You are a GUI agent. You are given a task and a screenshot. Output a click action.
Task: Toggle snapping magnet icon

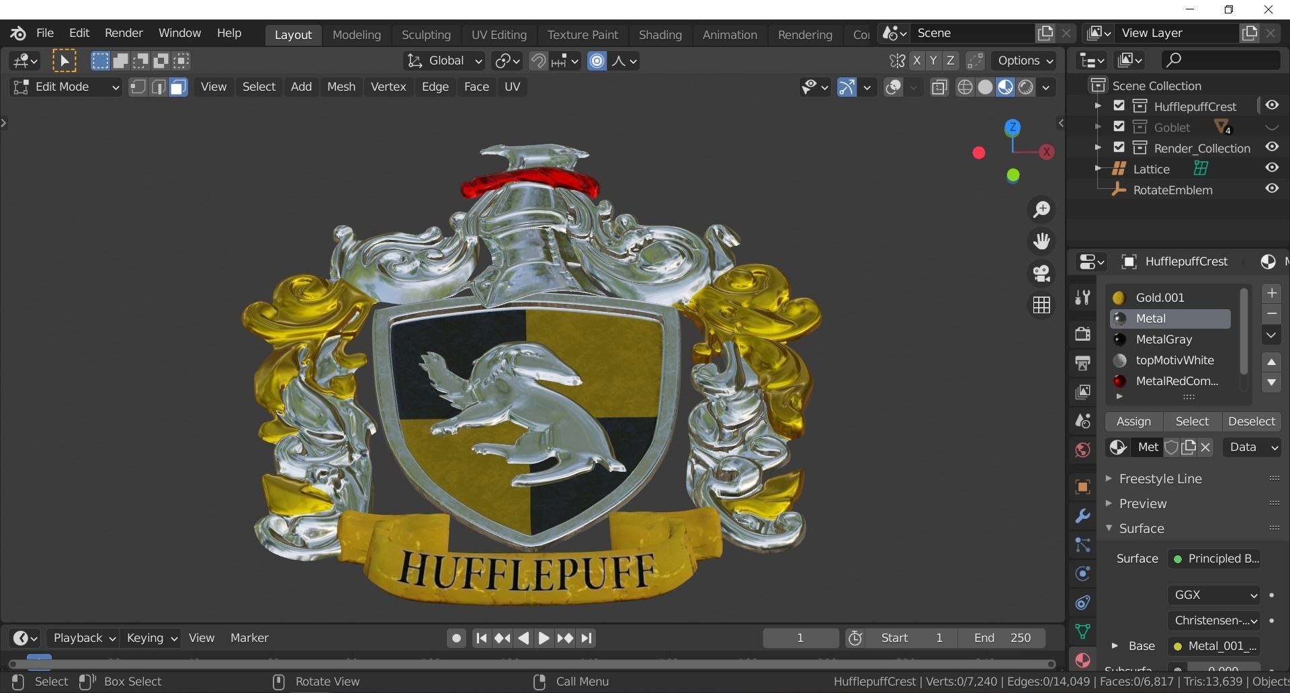(538, 61)
